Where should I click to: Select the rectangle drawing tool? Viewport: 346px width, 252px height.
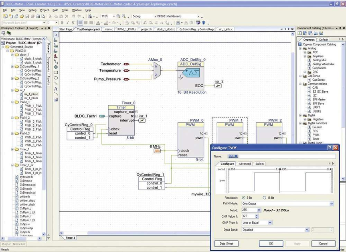click(56, 72)
